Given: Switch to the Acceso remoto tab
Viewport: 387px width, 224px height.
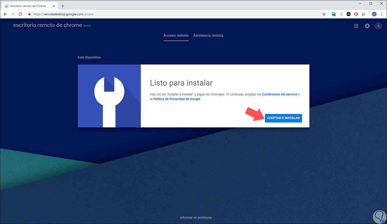Looking at the screenshot, I should coord(176,36).
